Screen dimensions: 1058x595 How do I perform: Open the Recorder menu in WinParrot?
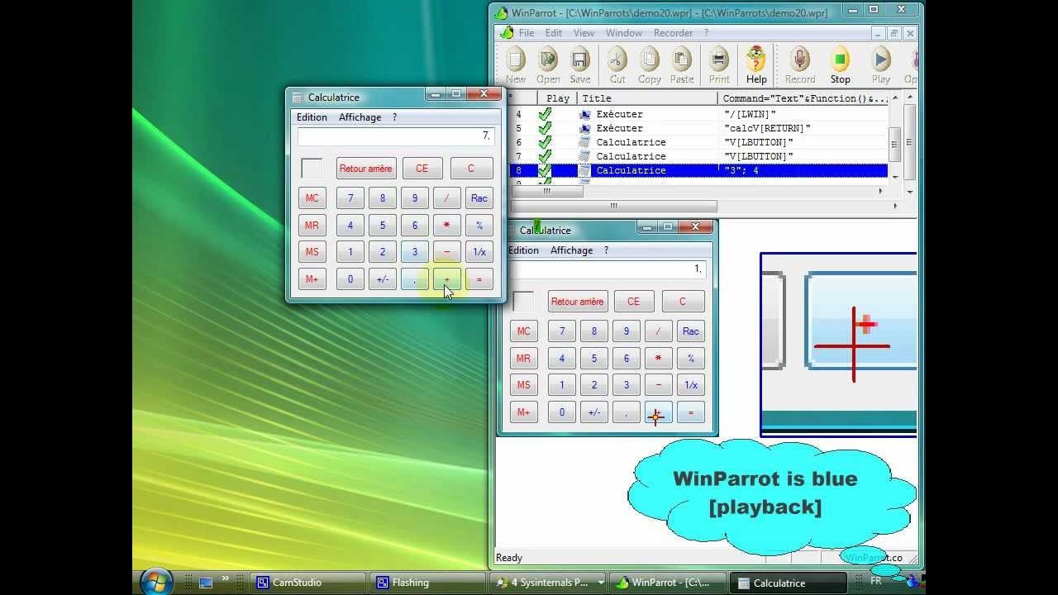point(674,33)
